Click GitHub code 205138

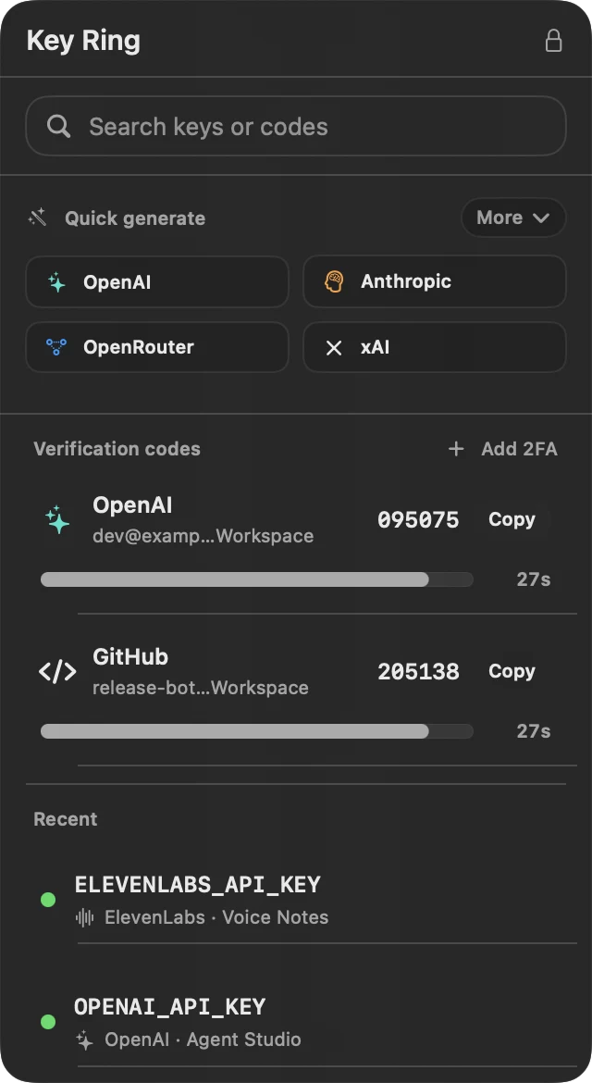click(x=418, y=672)
